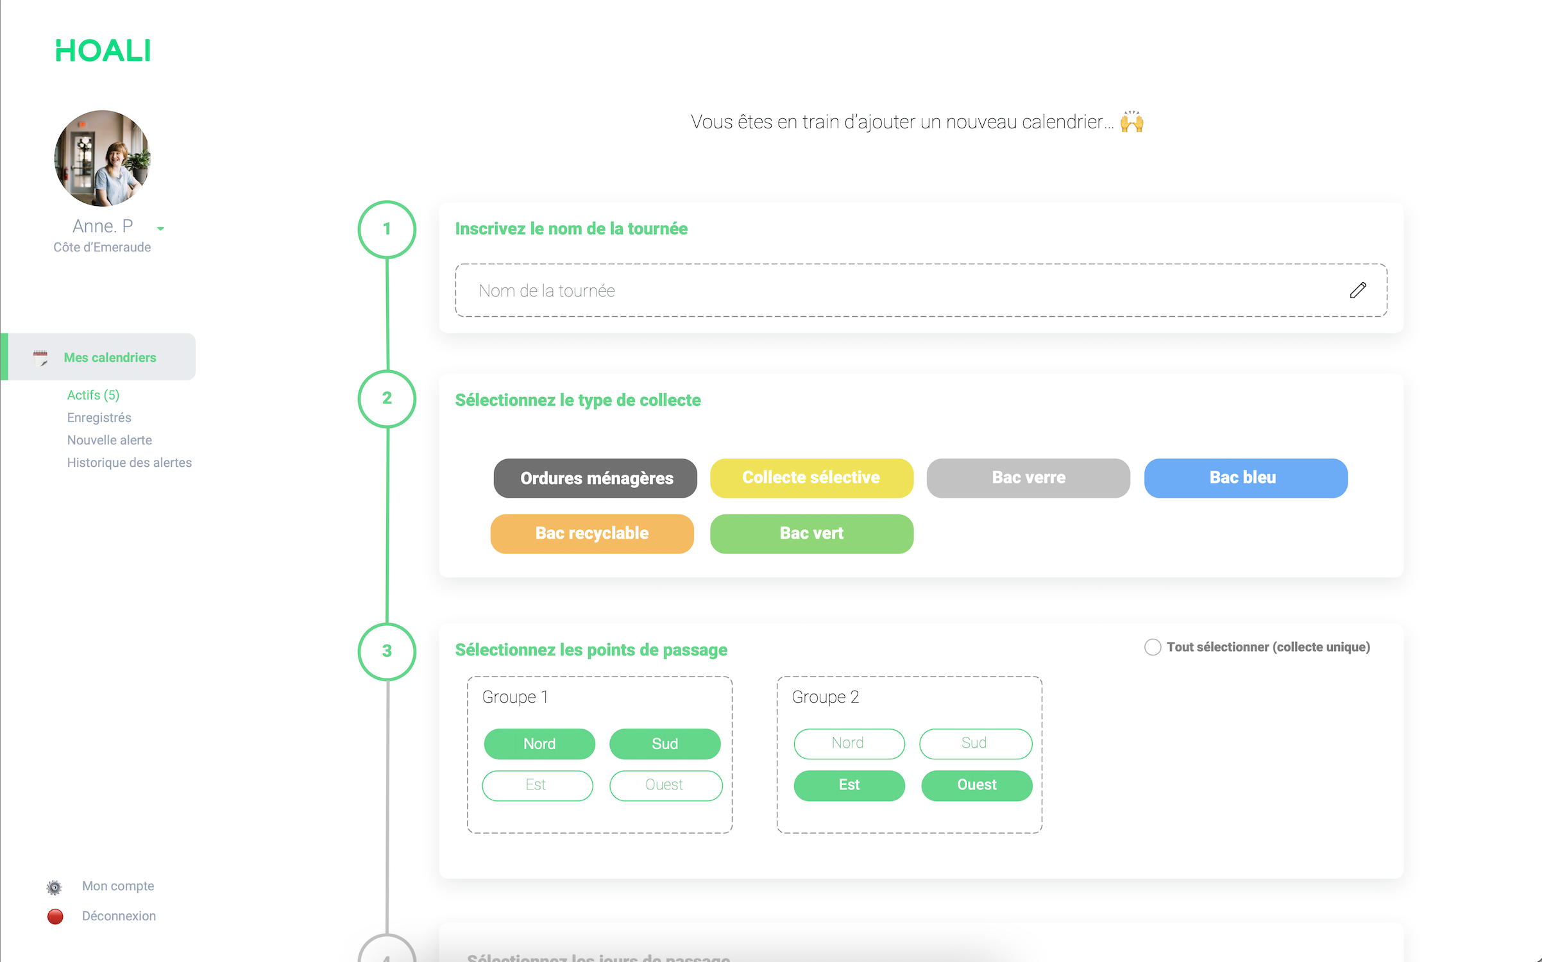Click step 2 circle in timeline
The image size is (1542, 962).
point(387,398)
